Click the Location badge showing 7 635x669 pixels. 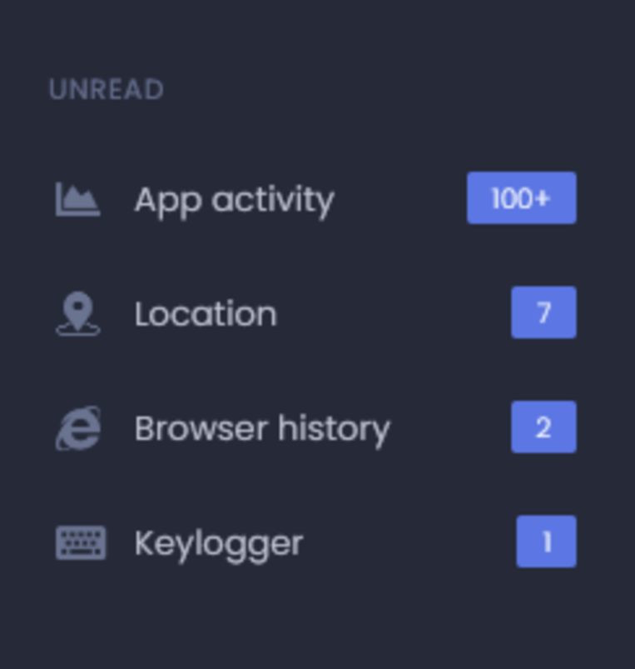click(x=543, y=312)
